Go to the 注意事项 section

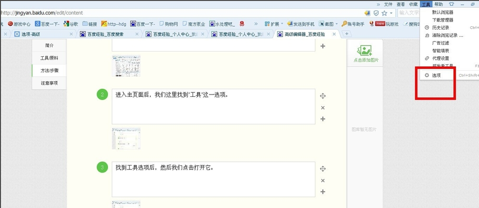[49, 83]
